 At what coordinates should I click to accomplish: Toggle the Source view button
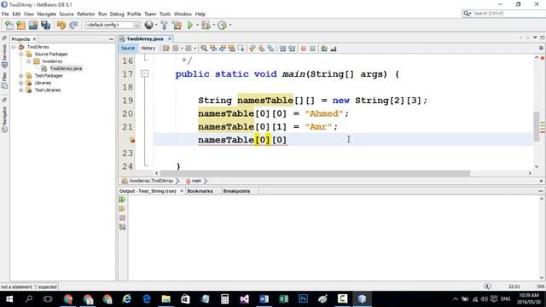128,49
